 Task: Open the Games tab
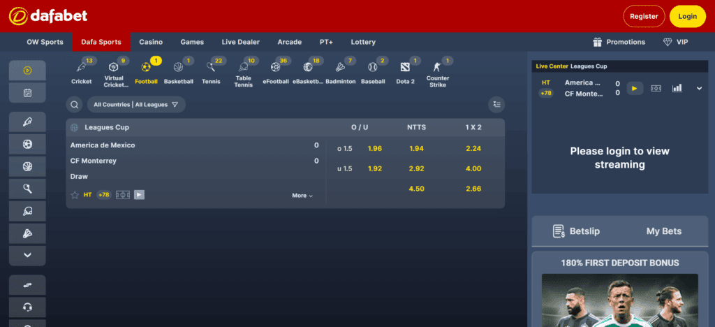pyautogui.click(x=192, y=42)
